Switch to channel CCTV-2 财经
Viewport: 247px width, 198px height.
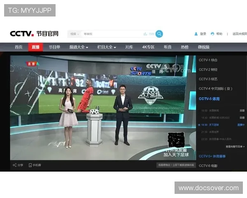coord(208,70)
